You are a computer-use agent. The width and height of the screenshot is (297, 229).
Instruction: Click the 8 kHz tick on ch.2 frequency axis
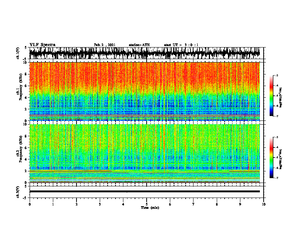click(26, 136)
